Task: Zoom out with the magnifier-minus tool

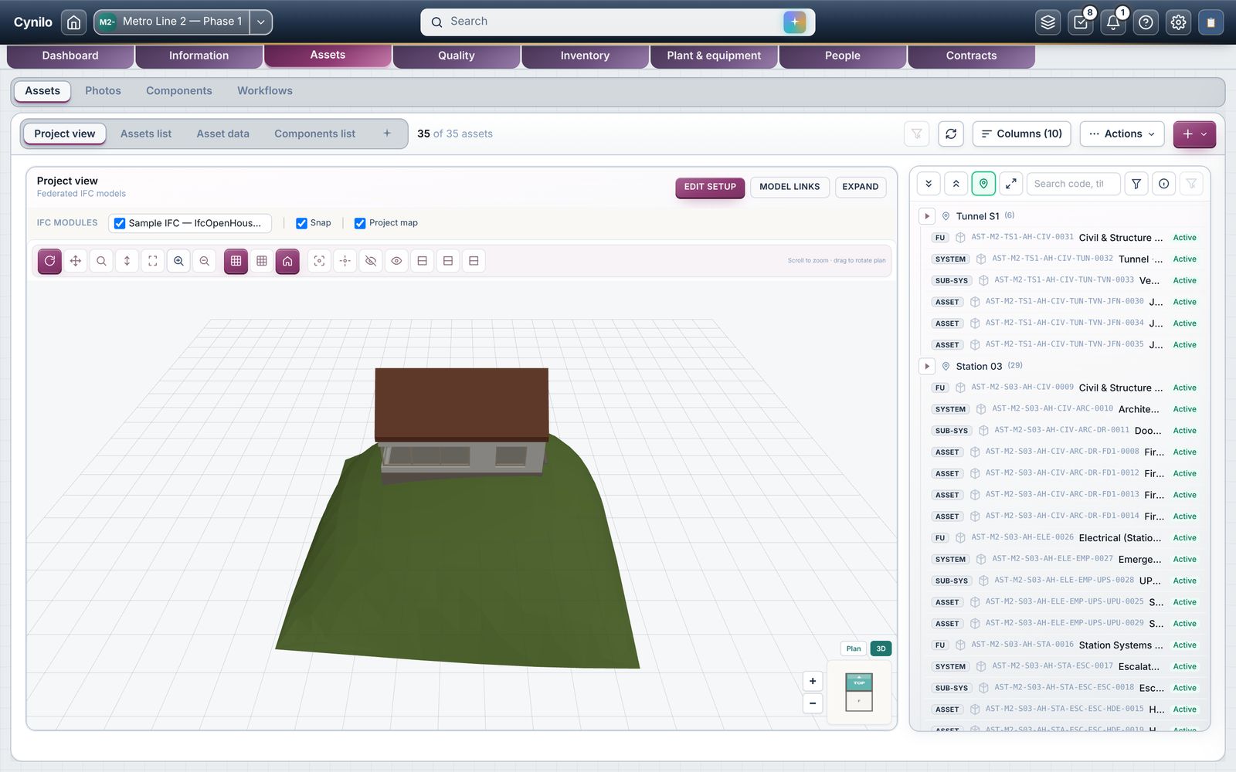Action: [205, 261]
